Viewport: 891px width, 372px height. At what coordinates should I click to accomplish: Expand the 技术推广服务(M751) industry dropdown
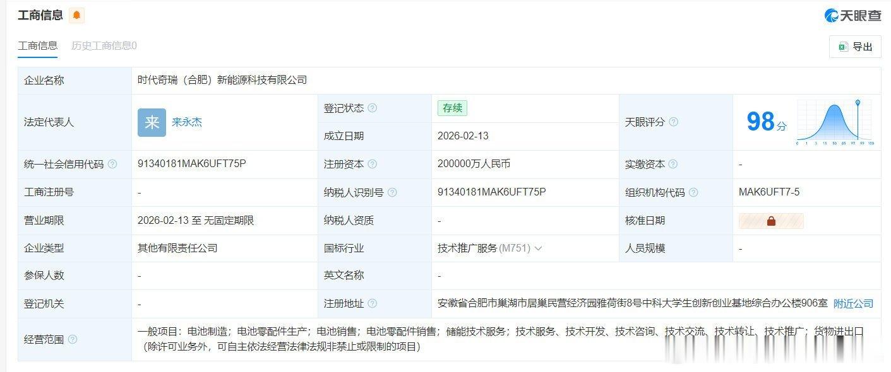[x=537, y=248]
